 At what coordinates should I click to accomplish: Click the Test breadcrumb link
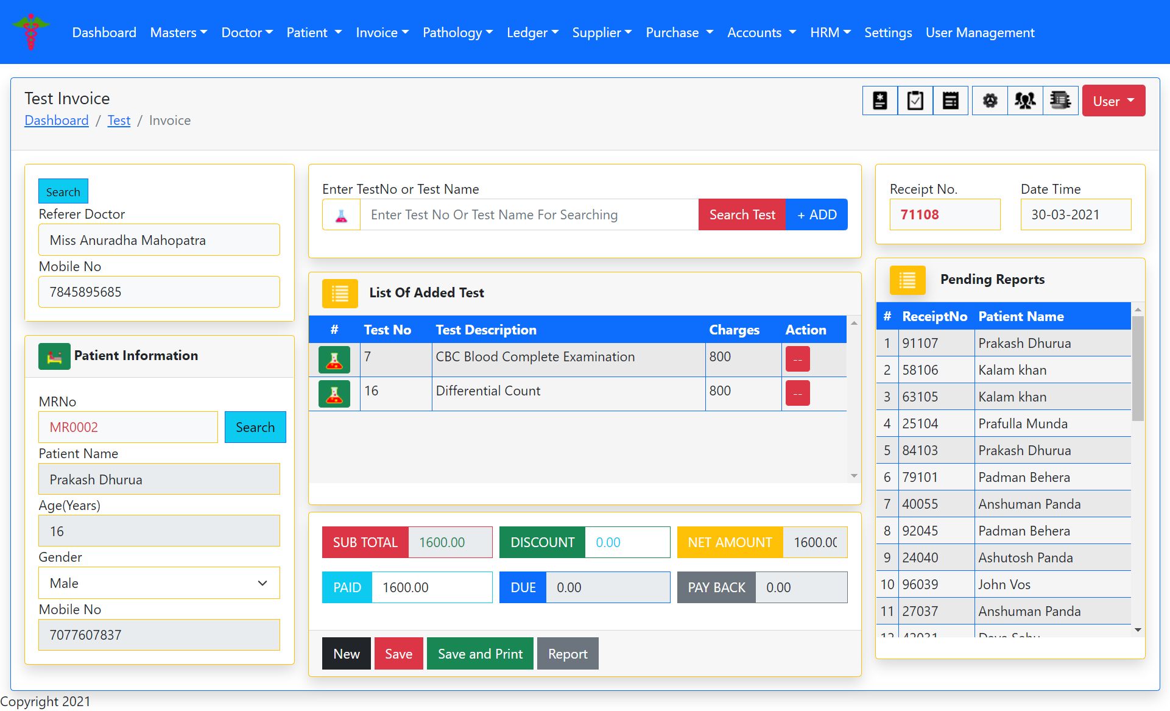click(x=119, y=120)
